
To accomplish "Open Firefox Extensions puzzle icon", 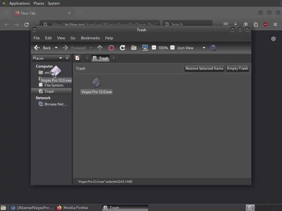I will tap(256, 24).
